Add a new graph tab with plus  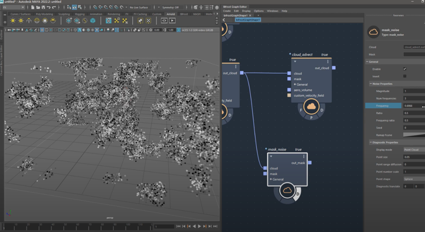pos(258,15)
